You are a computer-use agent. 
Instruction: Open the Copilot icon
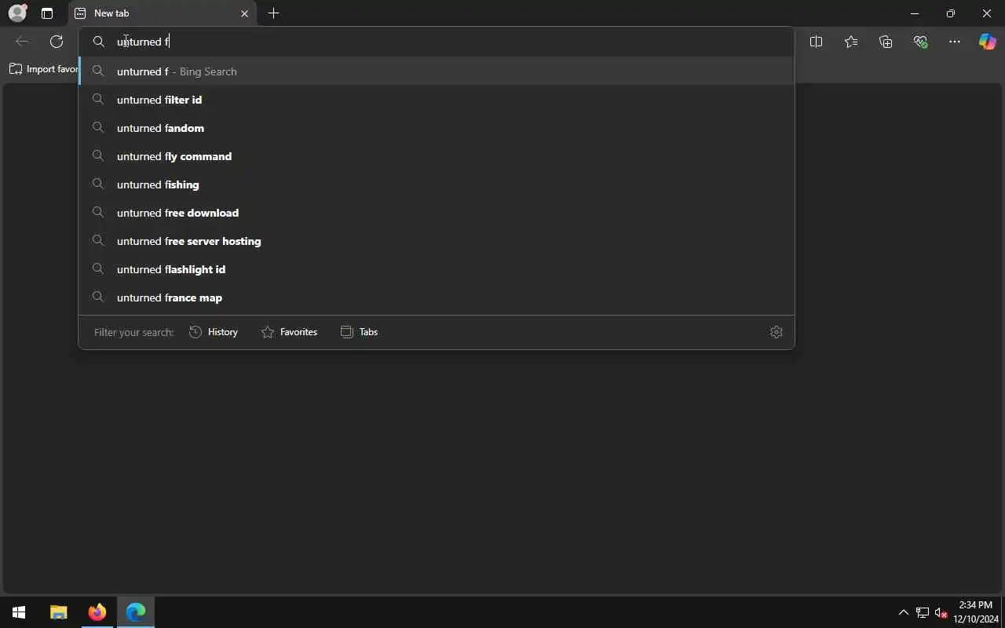point(988,42)
